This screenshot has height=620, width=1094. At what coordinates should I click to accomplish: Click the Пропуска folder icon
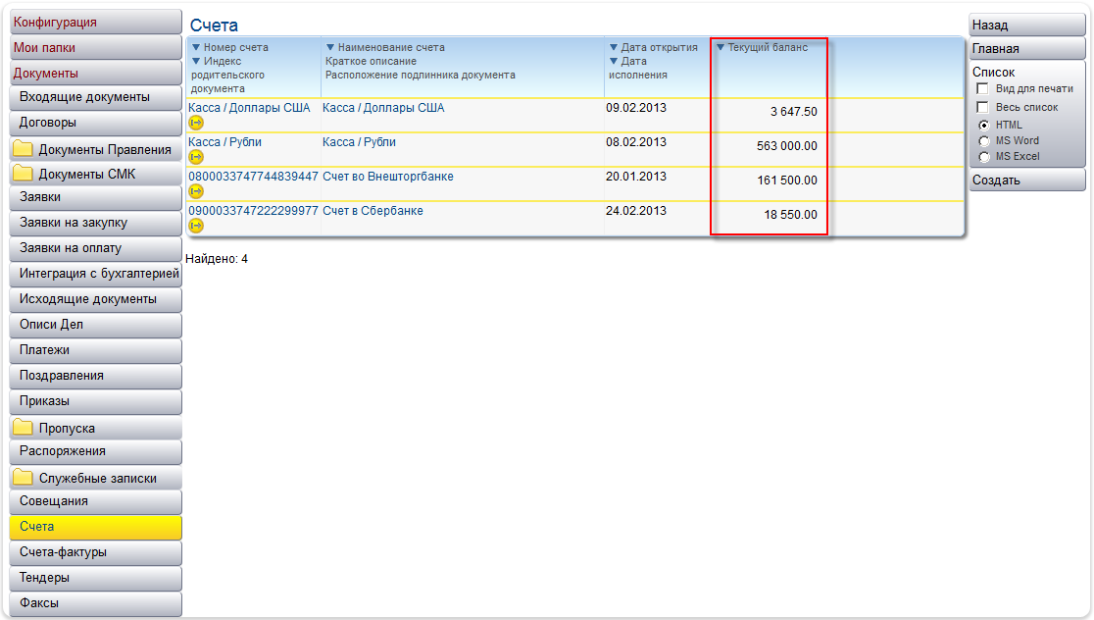pyautogui.click(x=23, y=429)
